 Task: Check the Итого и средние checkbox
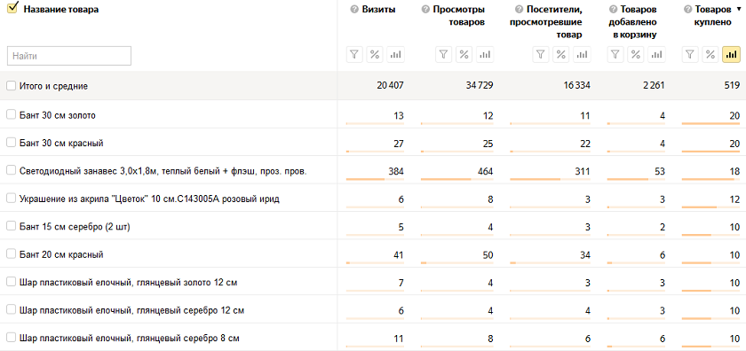12,85
